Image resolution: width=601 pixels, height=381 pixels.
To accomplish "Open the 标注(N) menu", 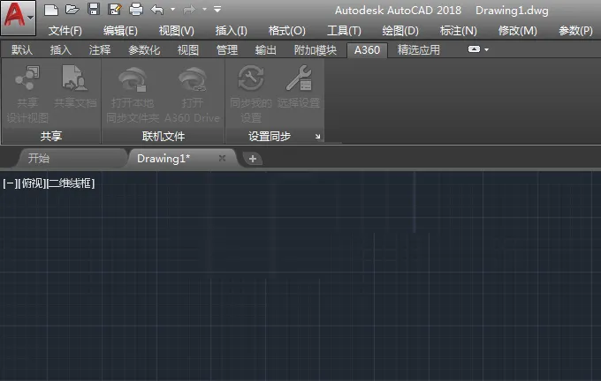I will (459, 31).
